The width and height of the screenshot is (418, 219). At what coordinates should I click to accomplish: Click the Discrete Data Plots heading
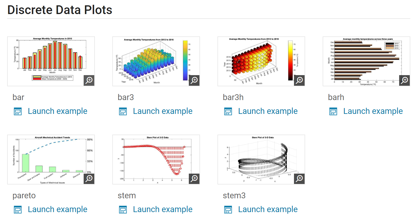[60, 10]
